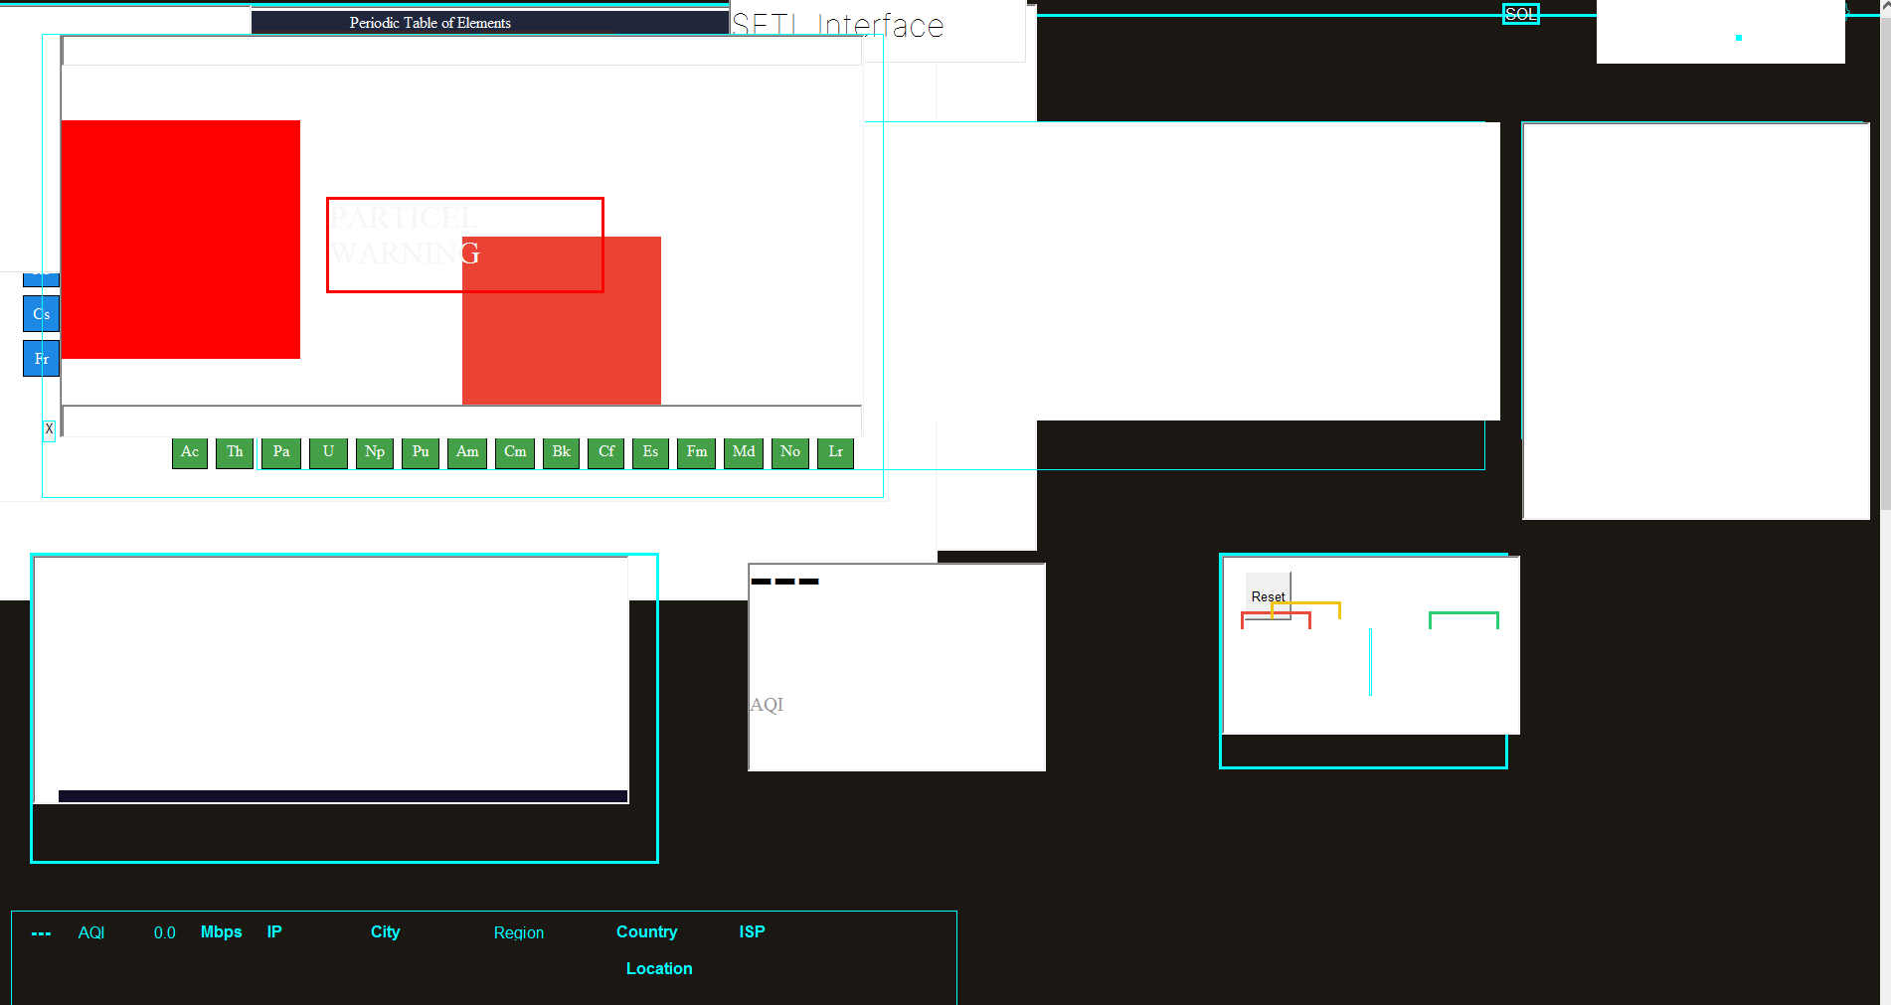Image resolution: width=1891 pixels, height=1005 pixels.
Task: Click the Th element tile
Action: pos(235,452)
